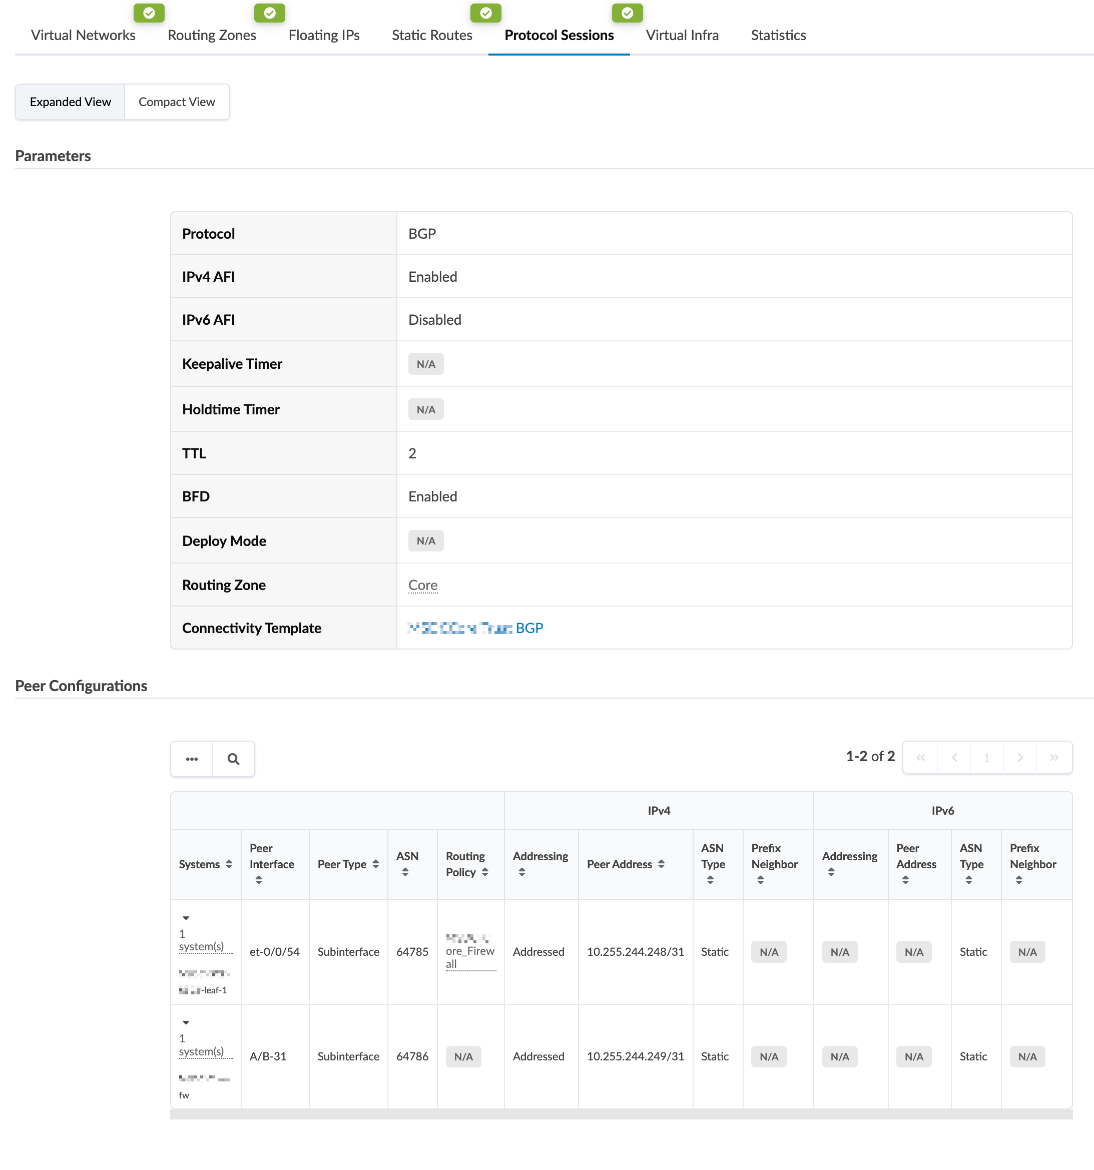Expand the 1 system(s) link for leaf-1

201,946
